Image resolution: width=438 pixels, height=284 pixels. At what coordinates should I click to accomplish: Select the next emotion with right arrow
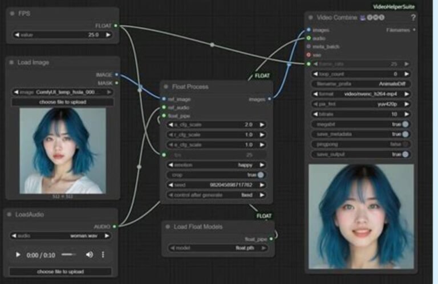coord(262,165)
